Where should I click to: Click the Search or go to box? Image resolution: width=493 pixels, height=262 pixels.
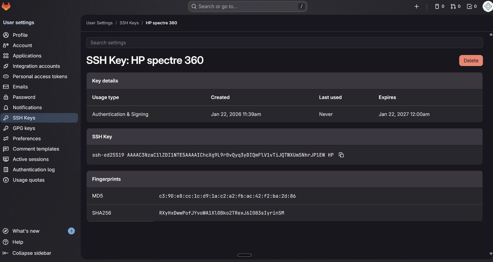click(x=247, y=6)
